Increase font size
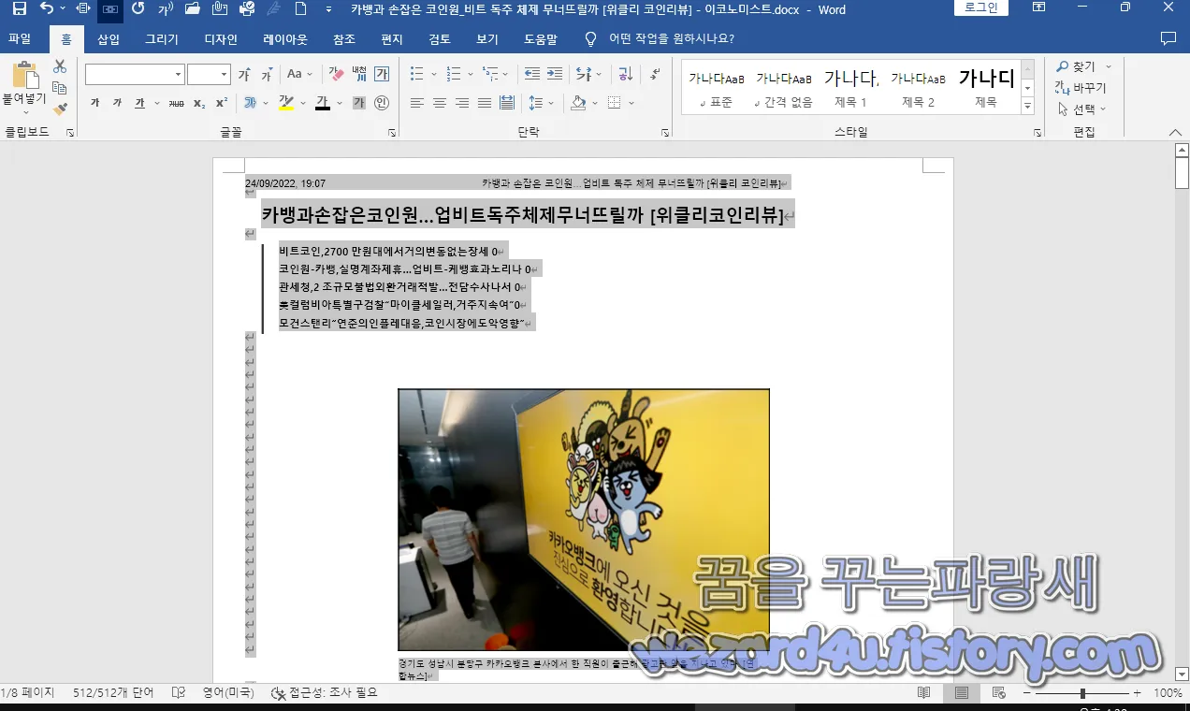This screenshot has height=711, width=1190. (244, 74)
